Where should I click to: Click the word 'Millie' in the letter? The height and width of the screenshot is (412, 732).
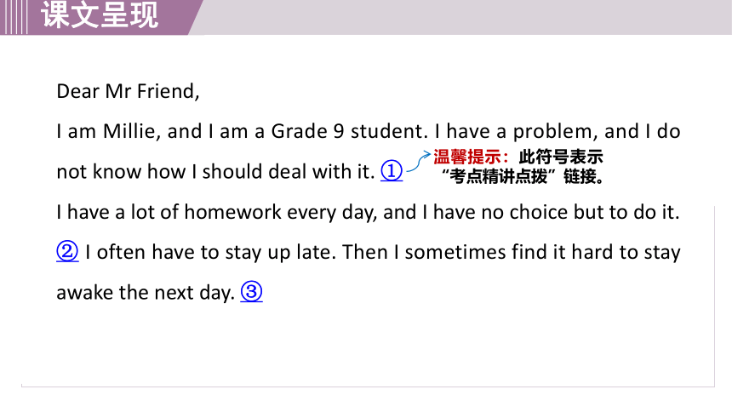tap(132, 131)
